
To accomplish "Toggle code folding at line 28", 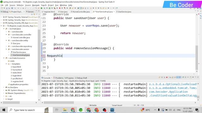I will (x=46, y=44).
